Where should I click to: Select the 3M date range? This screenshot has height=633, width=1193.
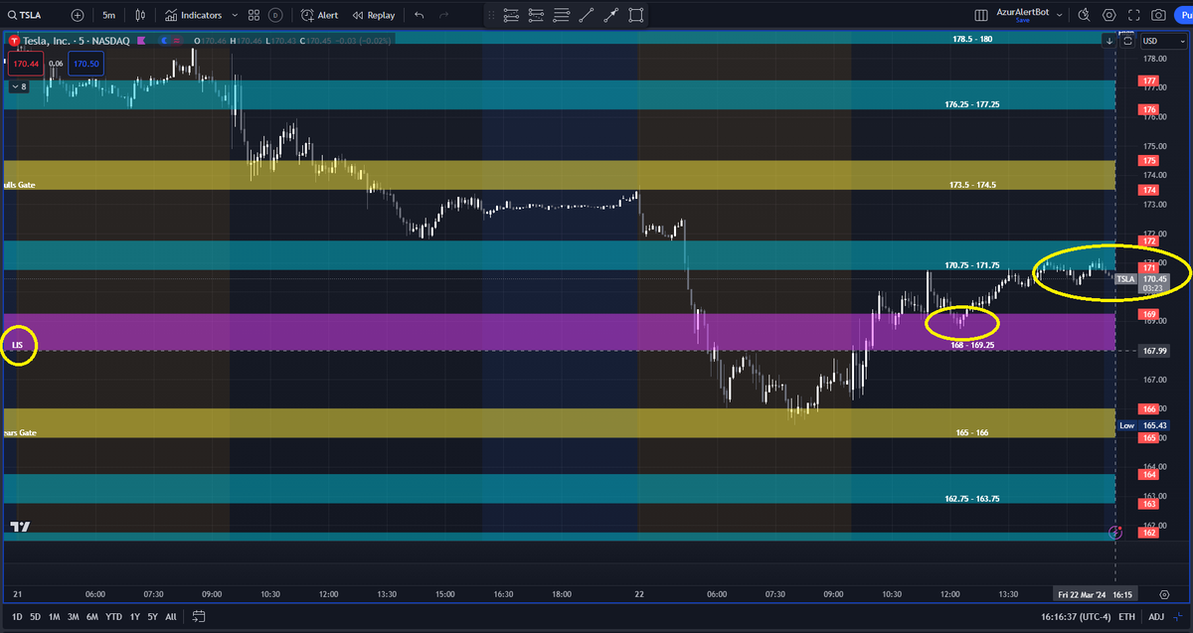tap(74, 616)
